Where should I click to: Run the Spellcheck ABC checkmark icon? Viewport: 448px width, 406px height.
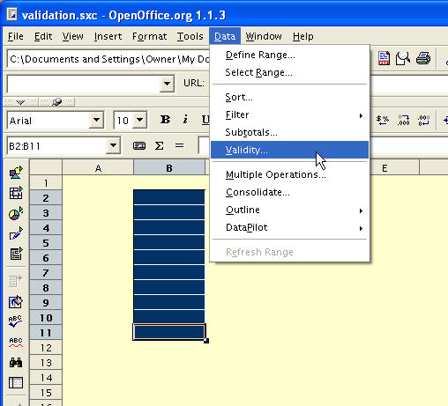[15, 321]
